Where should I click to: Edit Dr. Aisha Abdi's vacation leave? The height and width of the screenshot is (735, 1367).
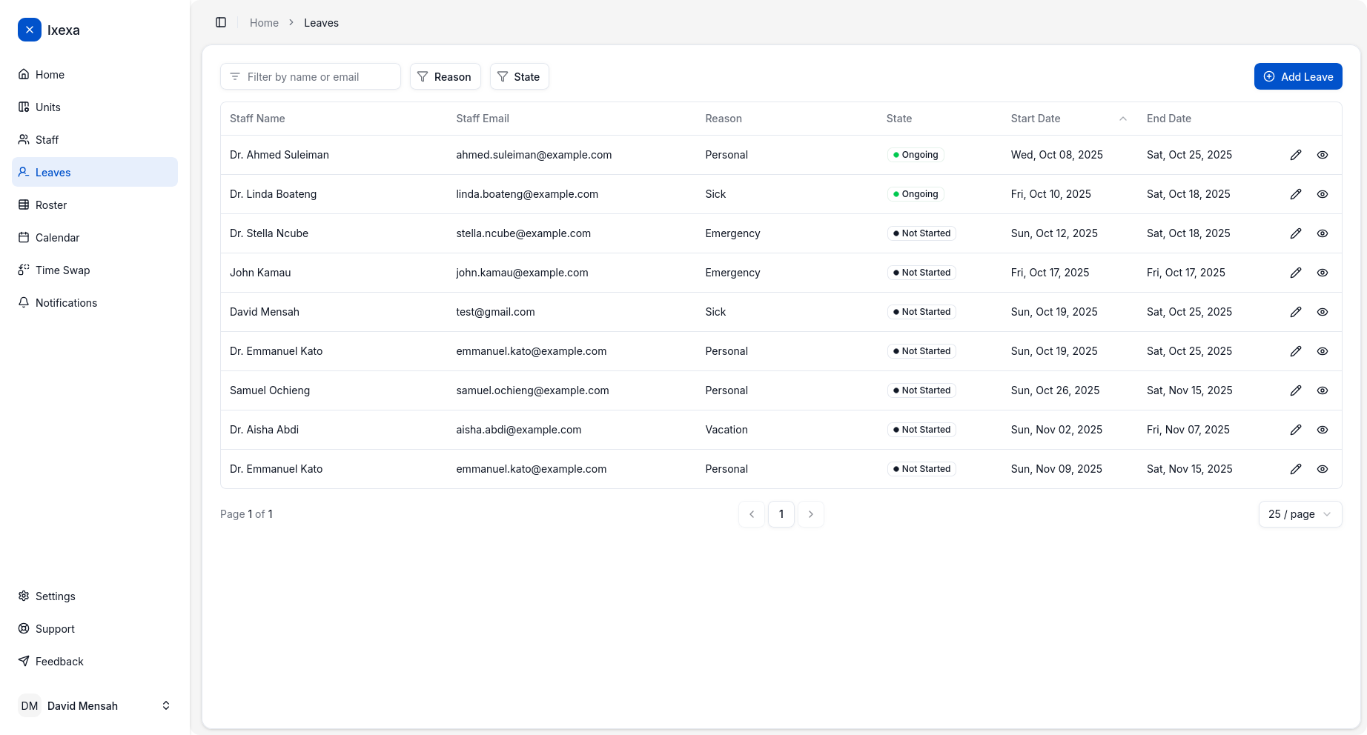tap(1295, 430)
